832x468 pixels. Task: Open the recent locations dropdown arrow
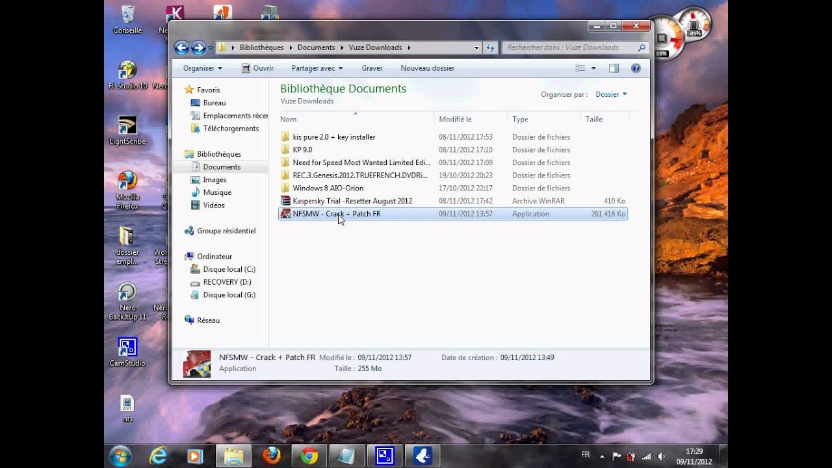click(211, 48)
